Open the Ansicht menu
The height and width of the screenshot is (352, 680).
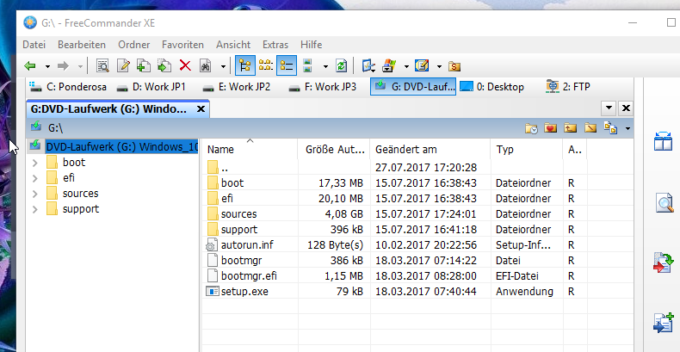[233, 45]
